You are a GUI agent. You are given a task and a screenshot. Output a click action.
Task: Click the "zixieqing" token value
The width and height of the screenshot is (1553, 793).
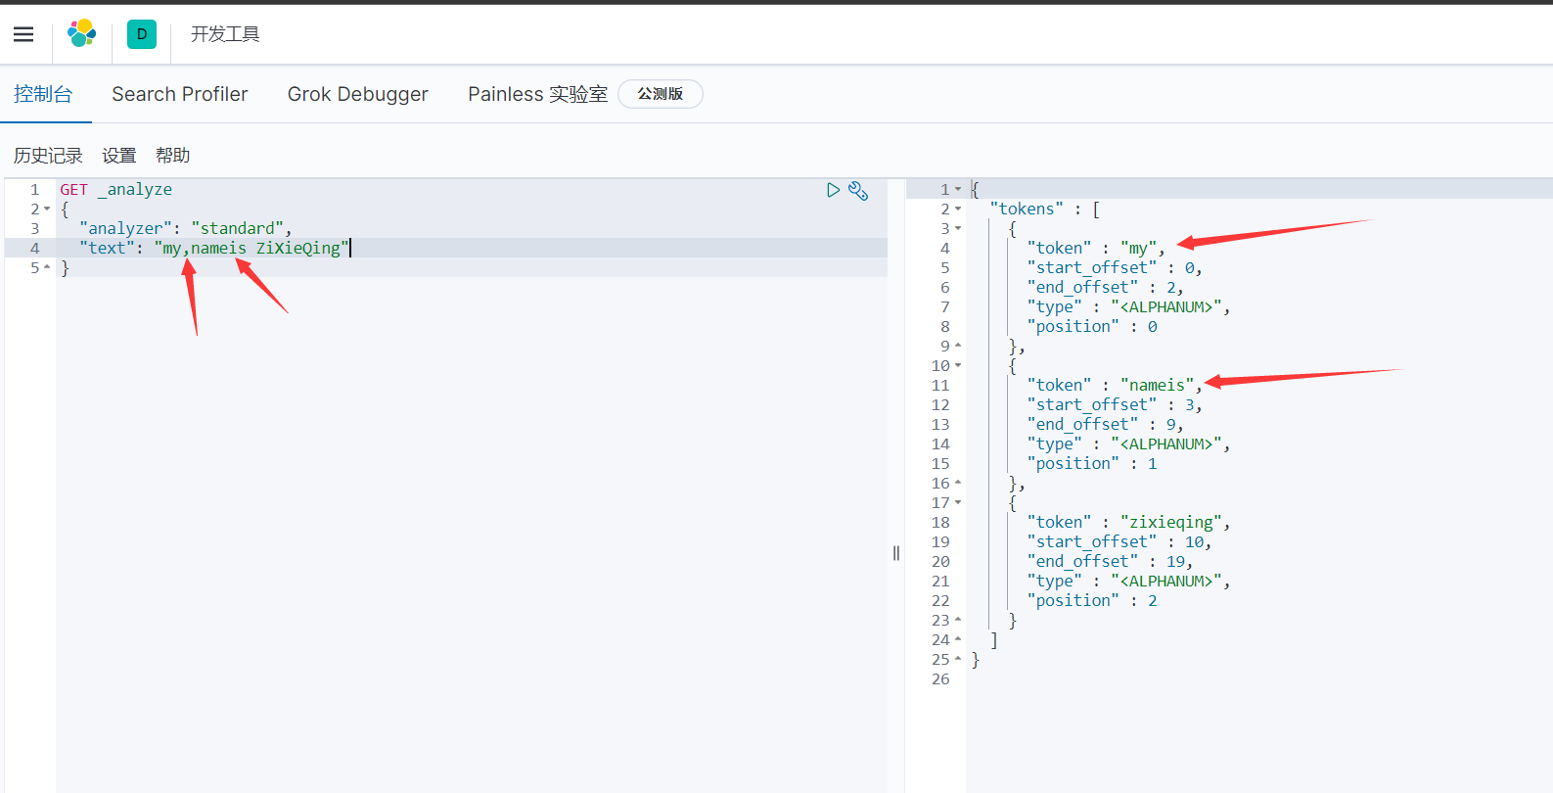(1171, 523)
